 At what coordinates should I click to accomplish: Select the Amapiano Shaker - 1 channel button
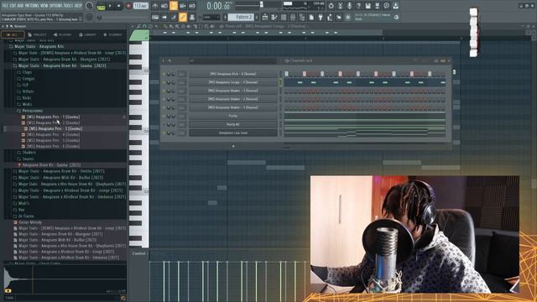click(233, 91)
